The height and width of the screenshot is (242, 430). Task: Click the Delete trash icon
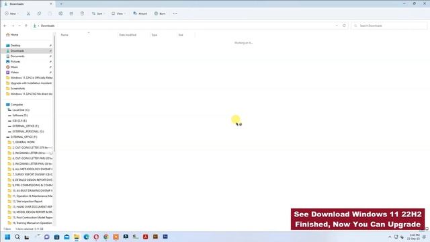tap(82, 13)
